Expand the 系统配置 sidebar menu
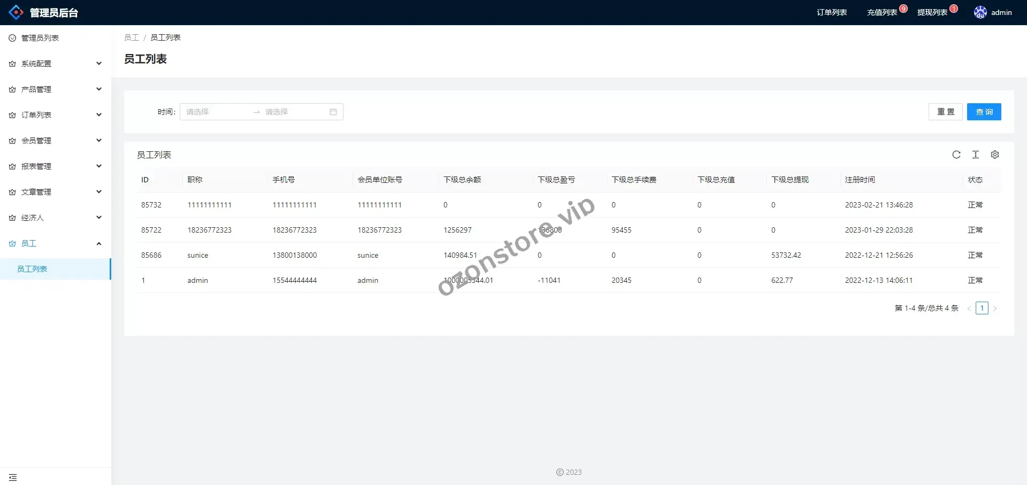 click(56, 64)
